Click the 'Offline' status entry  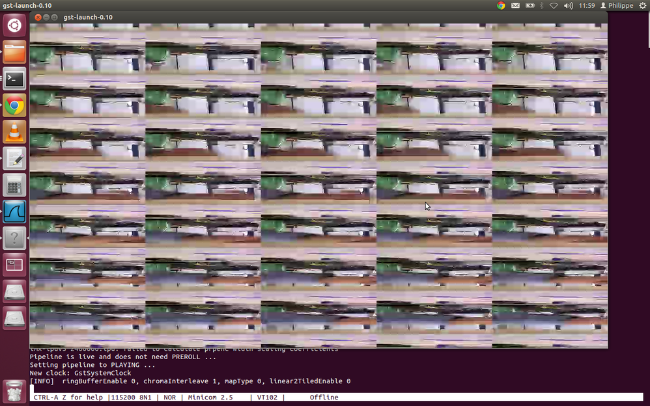tap(324, 398)
